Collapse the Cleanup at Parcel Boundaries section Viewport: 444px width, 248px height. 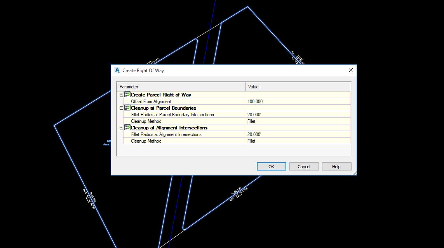click(x=121, y=108)
